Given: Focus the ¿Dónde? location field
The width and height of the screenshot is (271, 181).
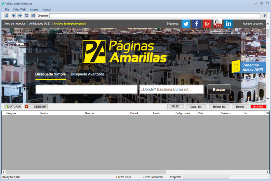Looking at the screenshot, I should 171,89.
